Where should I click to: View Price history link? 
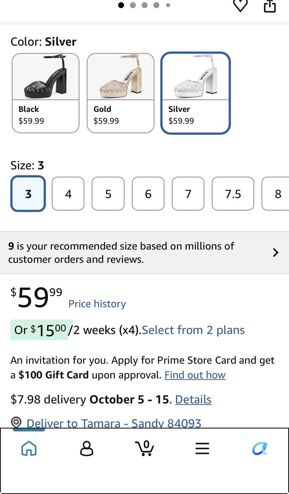[x=97, y=304]
